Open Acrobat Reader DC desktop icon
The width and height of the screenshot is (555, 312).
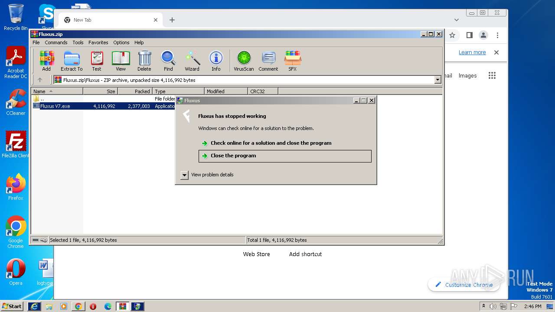pyautogui.click(x=16, y=63)
